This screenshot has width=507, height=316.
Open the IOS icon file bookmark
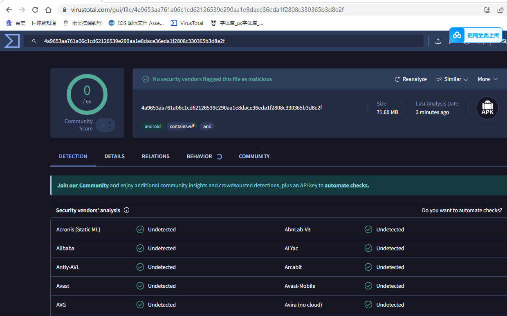pyautogui.click(x=136, y=23)
